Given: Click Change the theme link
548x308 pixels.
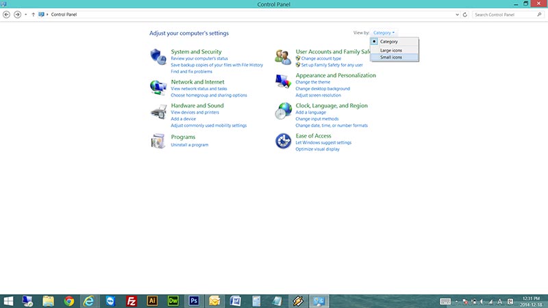Looking at the screenshot, I should coord(313,82).
